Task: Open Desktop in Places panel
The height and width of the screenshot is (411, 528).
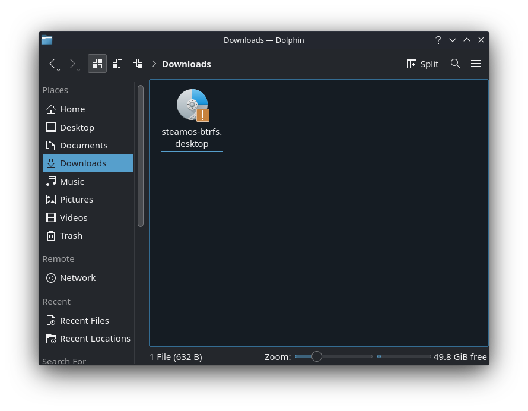Action: click(x=88, y=128)
